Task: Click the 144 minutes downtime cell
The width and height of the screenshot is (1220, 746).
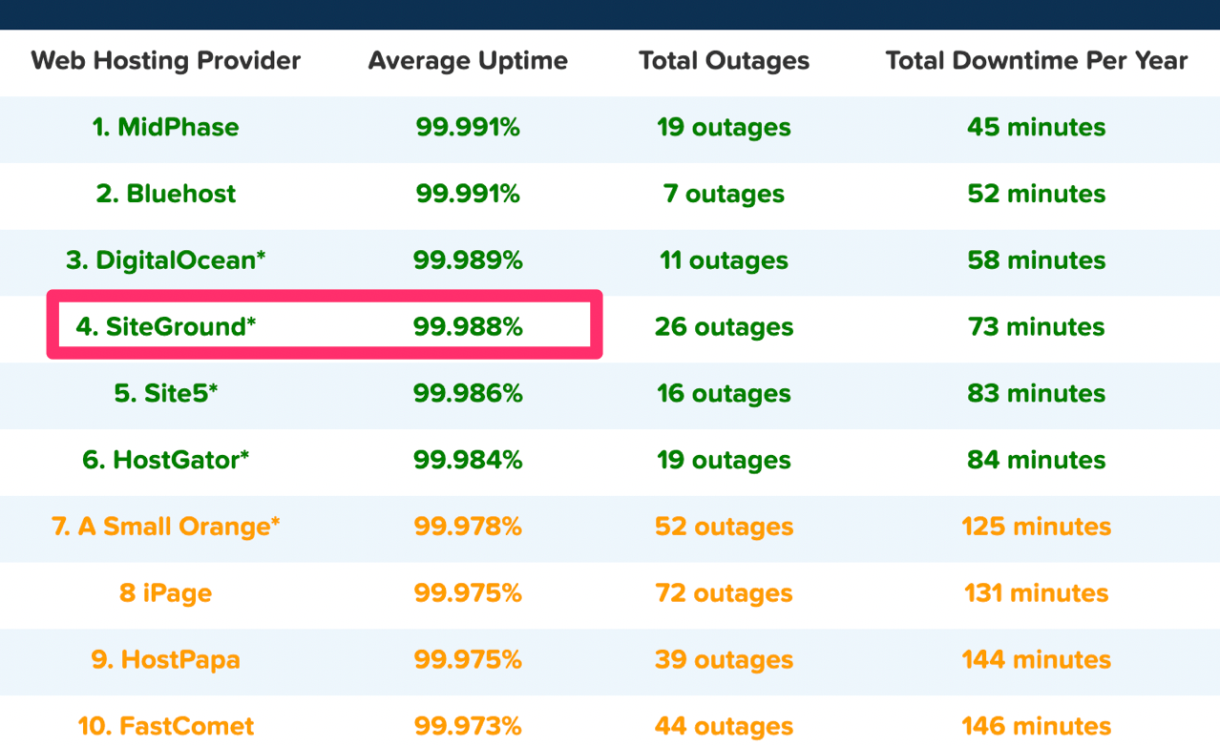Action: click(x=1037, y=660)
